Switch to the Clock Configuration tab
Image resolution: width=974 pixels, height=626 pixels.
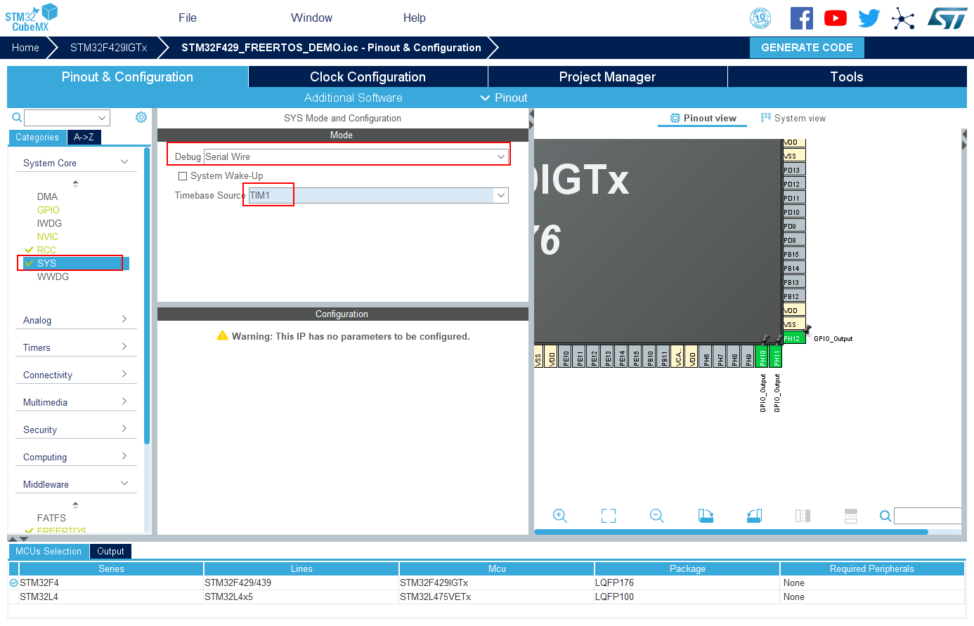[368, 76]
